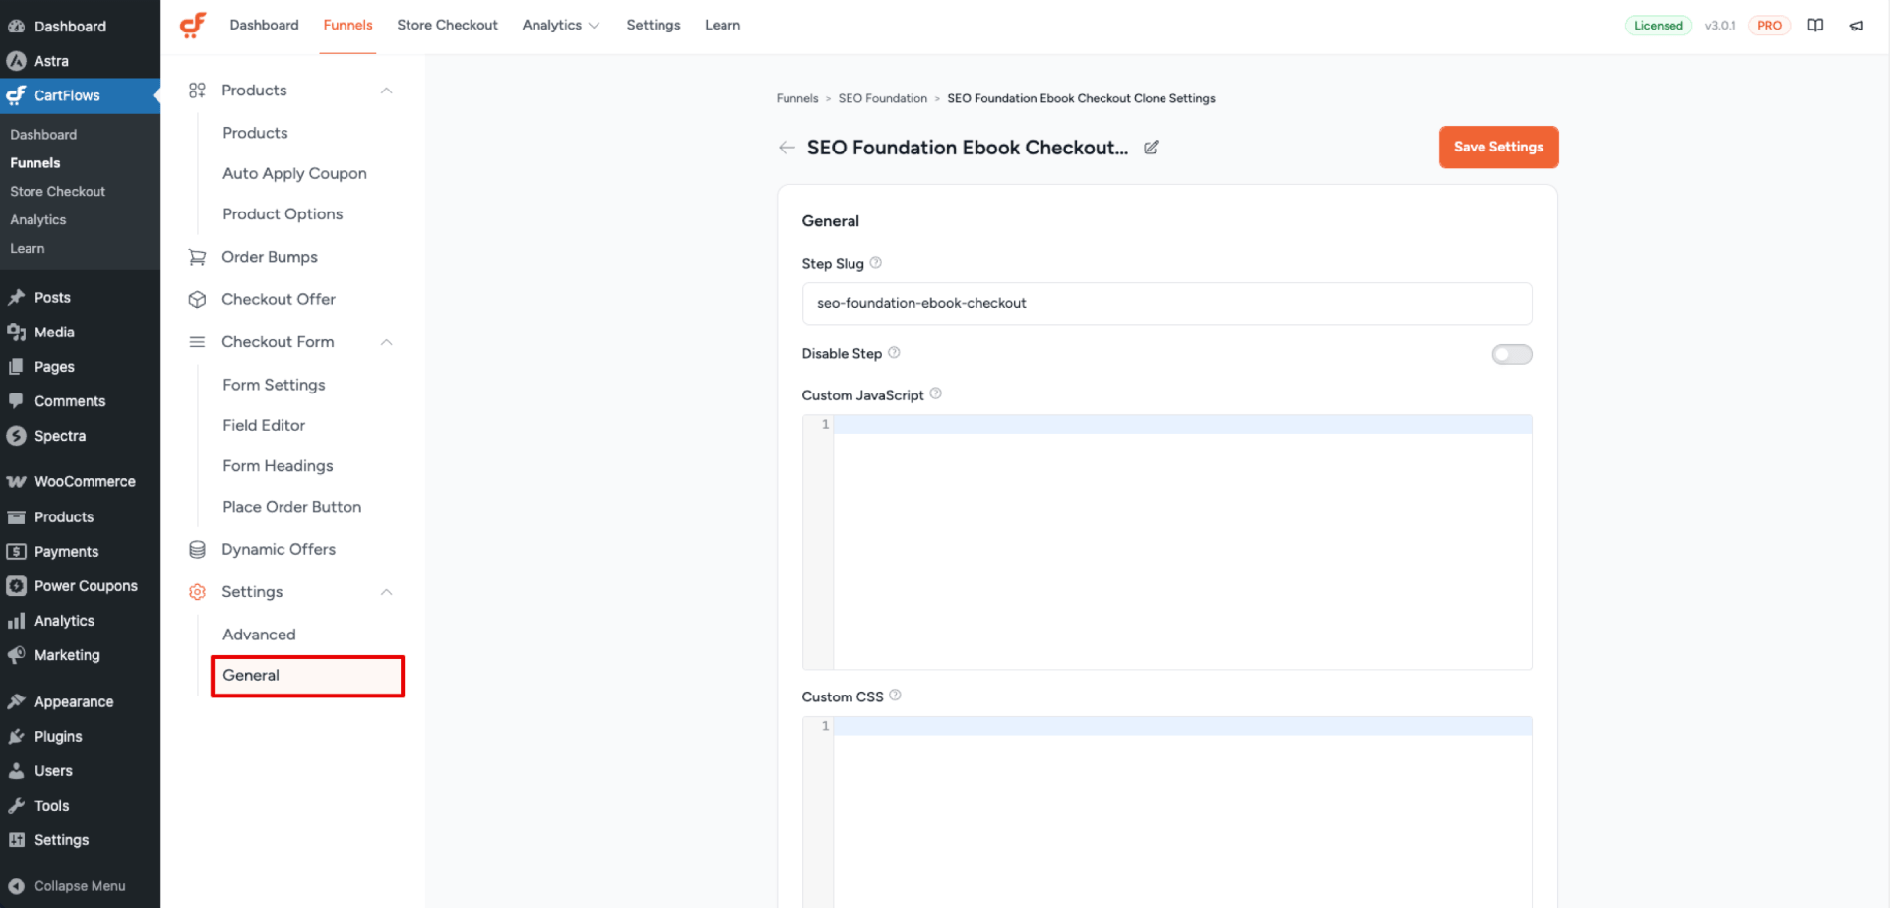
Task: Open Form Headings under Checkout Form
Action: (x=278, y=466)
